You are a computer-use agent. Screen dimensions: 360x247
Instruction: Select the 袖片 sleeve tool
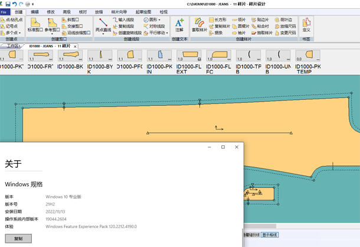239,33
